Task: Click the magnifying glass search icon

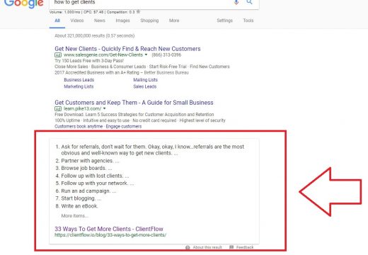Action: [249, 2]
